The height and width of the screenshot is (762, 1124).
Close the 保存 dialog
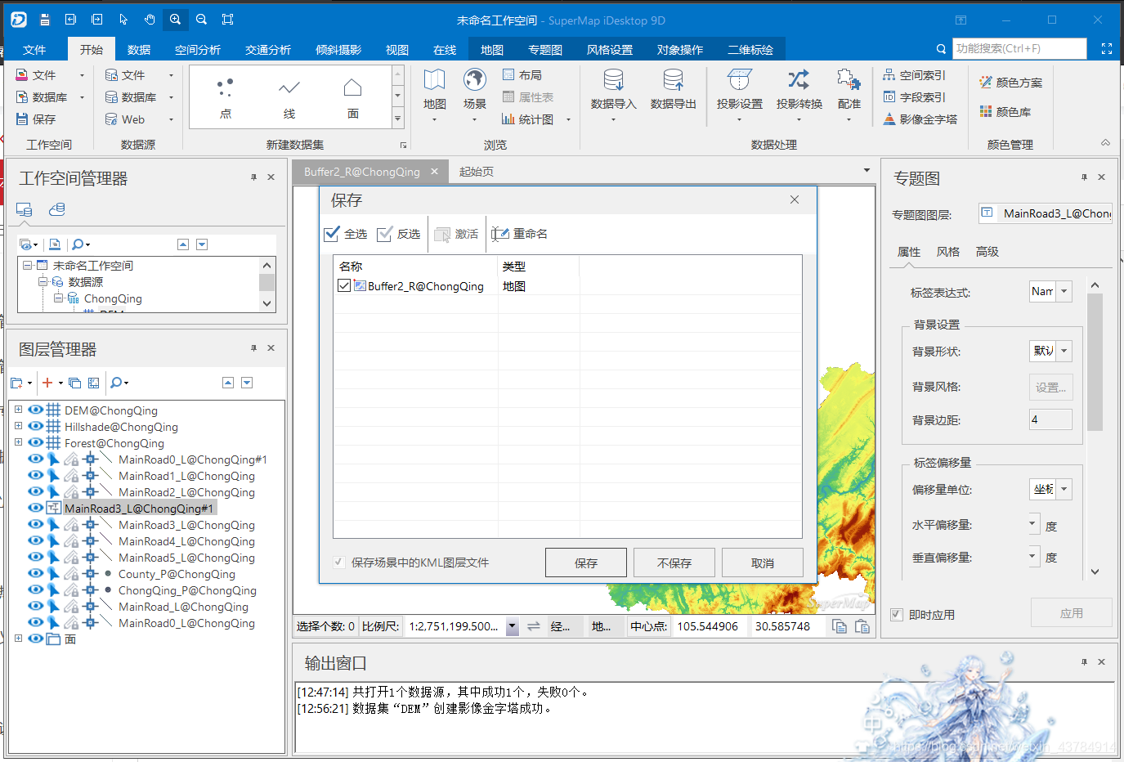795,199
